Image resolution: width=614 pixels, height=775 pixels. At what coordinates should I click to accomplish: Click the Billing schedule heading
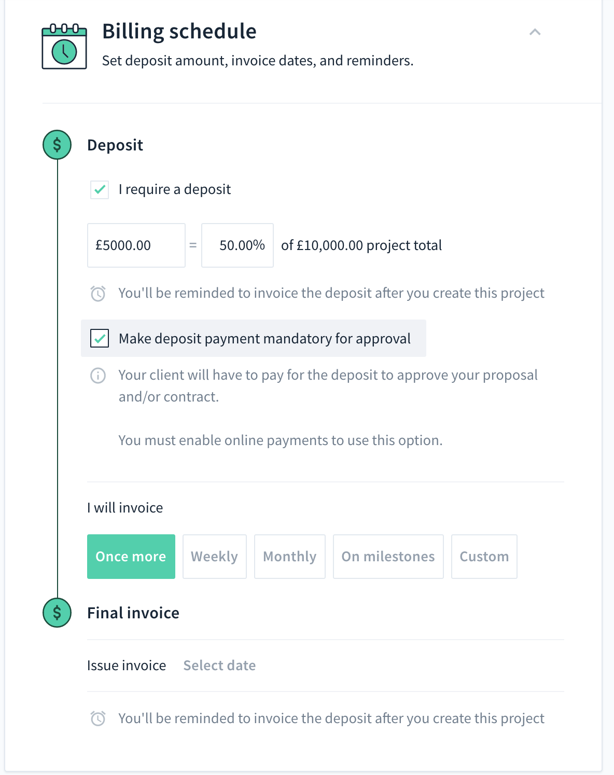[179, 32]
